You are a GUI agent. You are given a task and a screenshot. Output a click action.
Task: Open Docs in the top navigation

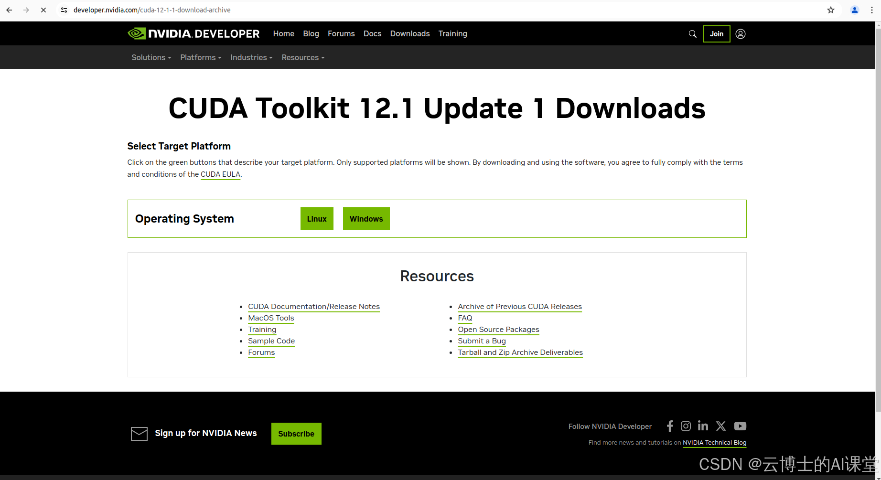click(372, 34)
